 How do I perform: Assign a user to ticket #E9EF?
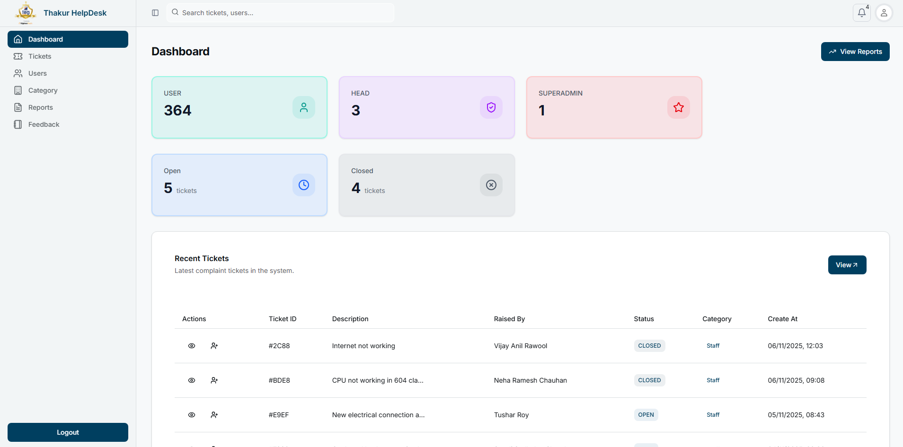[x=214, y=415]
